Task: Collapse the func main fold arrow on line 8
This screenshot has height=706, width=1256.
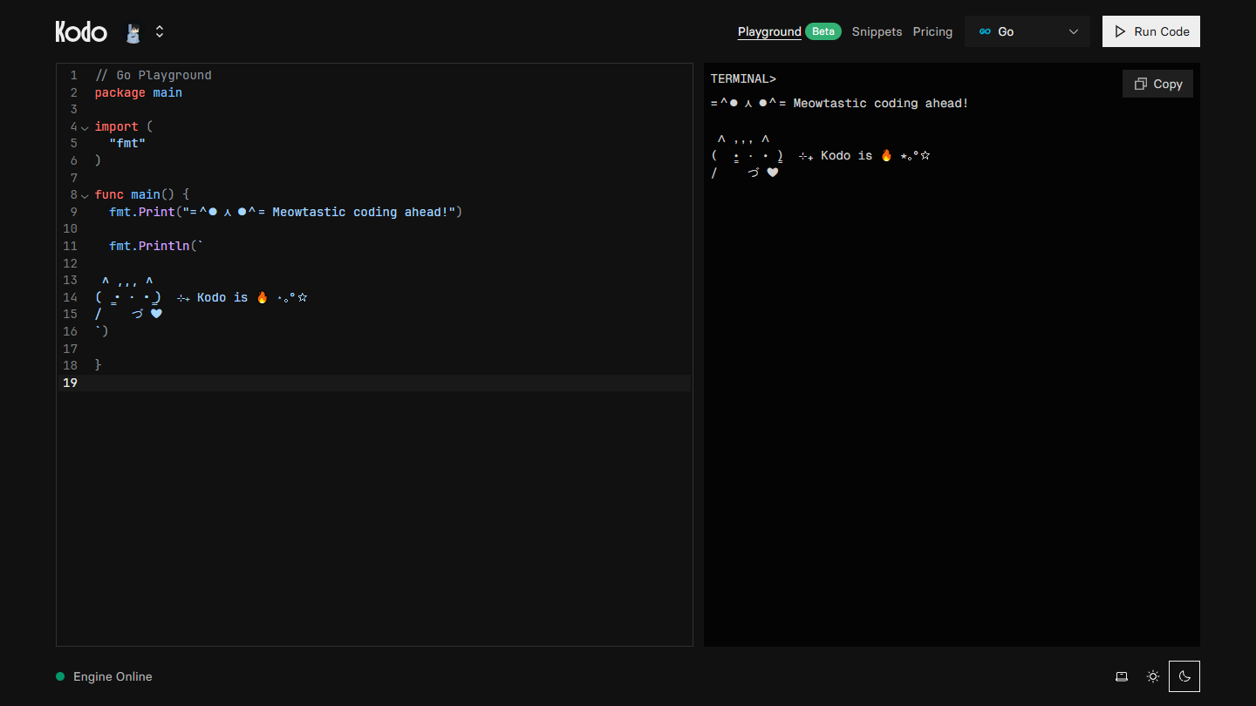Action: click(85, 195)
